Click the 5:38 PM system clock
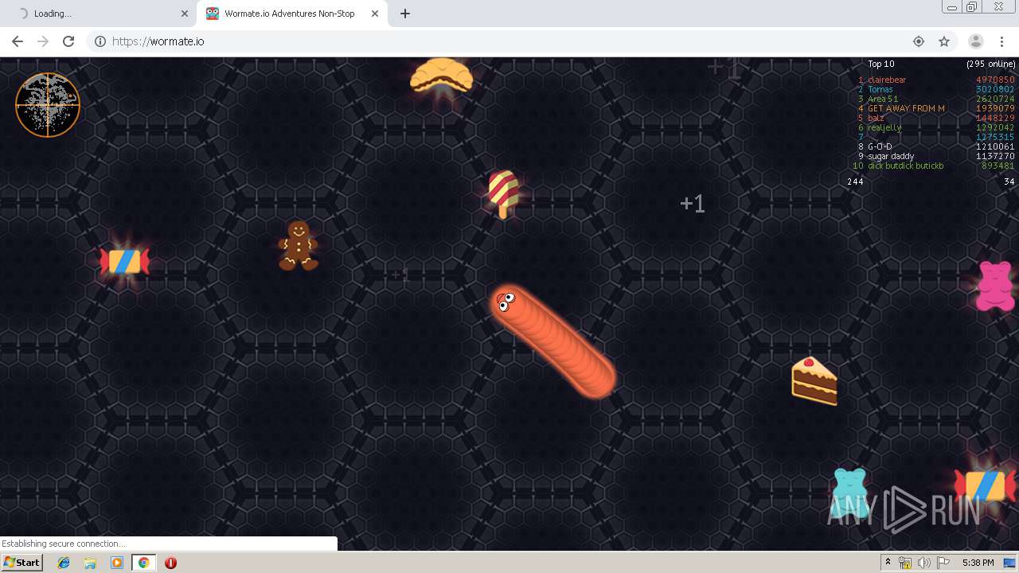This screenshot has width=1019, height=573. [x=978, y=563]
